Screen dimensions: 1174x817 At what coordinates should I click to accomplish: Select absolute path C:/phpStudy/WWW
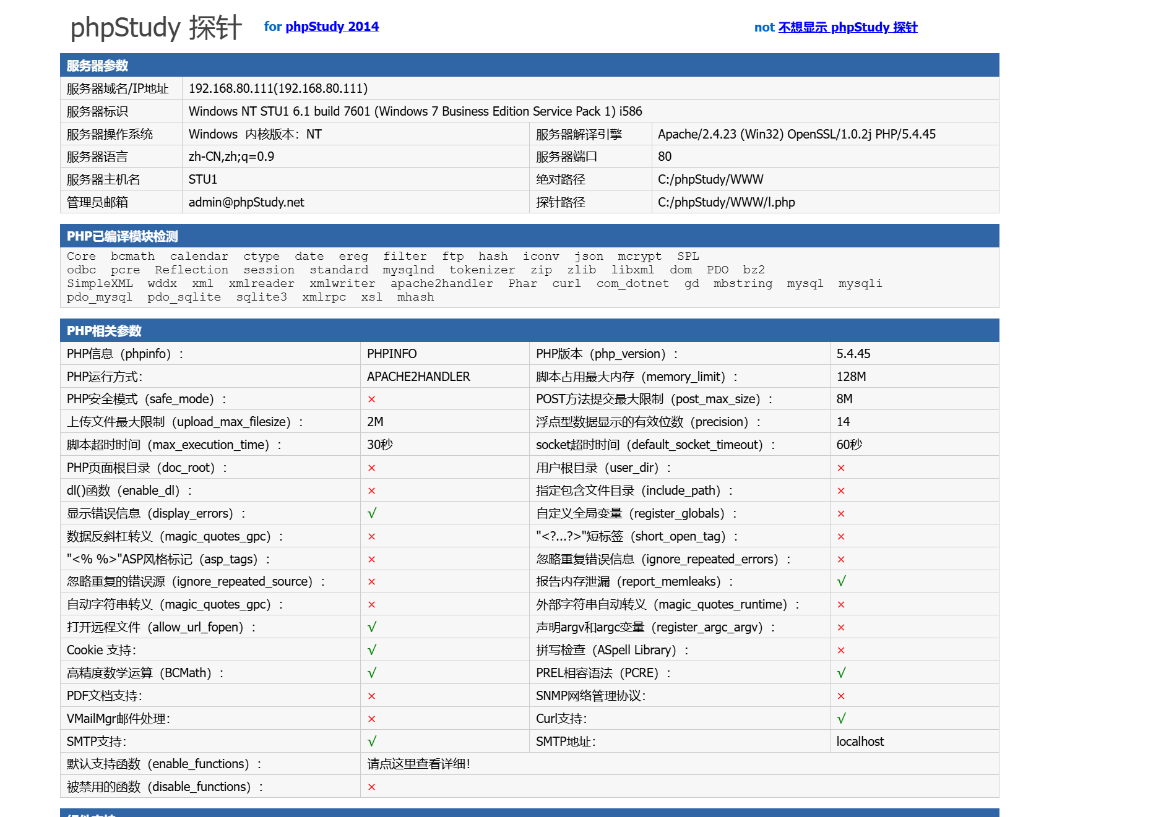click(710, 179)
